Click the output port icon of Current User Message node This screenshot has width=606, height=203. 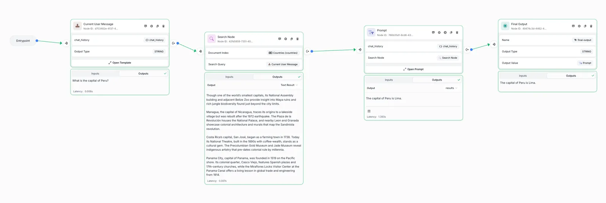coord(173,43)
